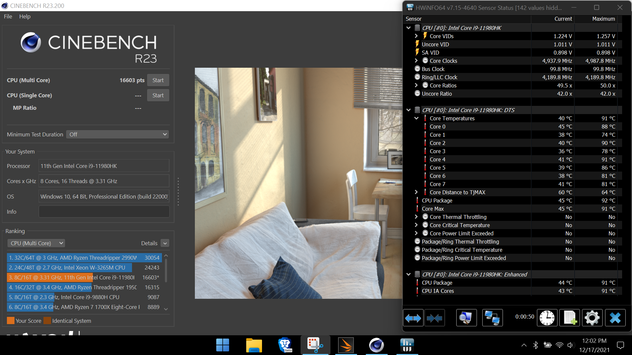Open Windows Start menu icon

pyautogui.click(x=223, y=345)
